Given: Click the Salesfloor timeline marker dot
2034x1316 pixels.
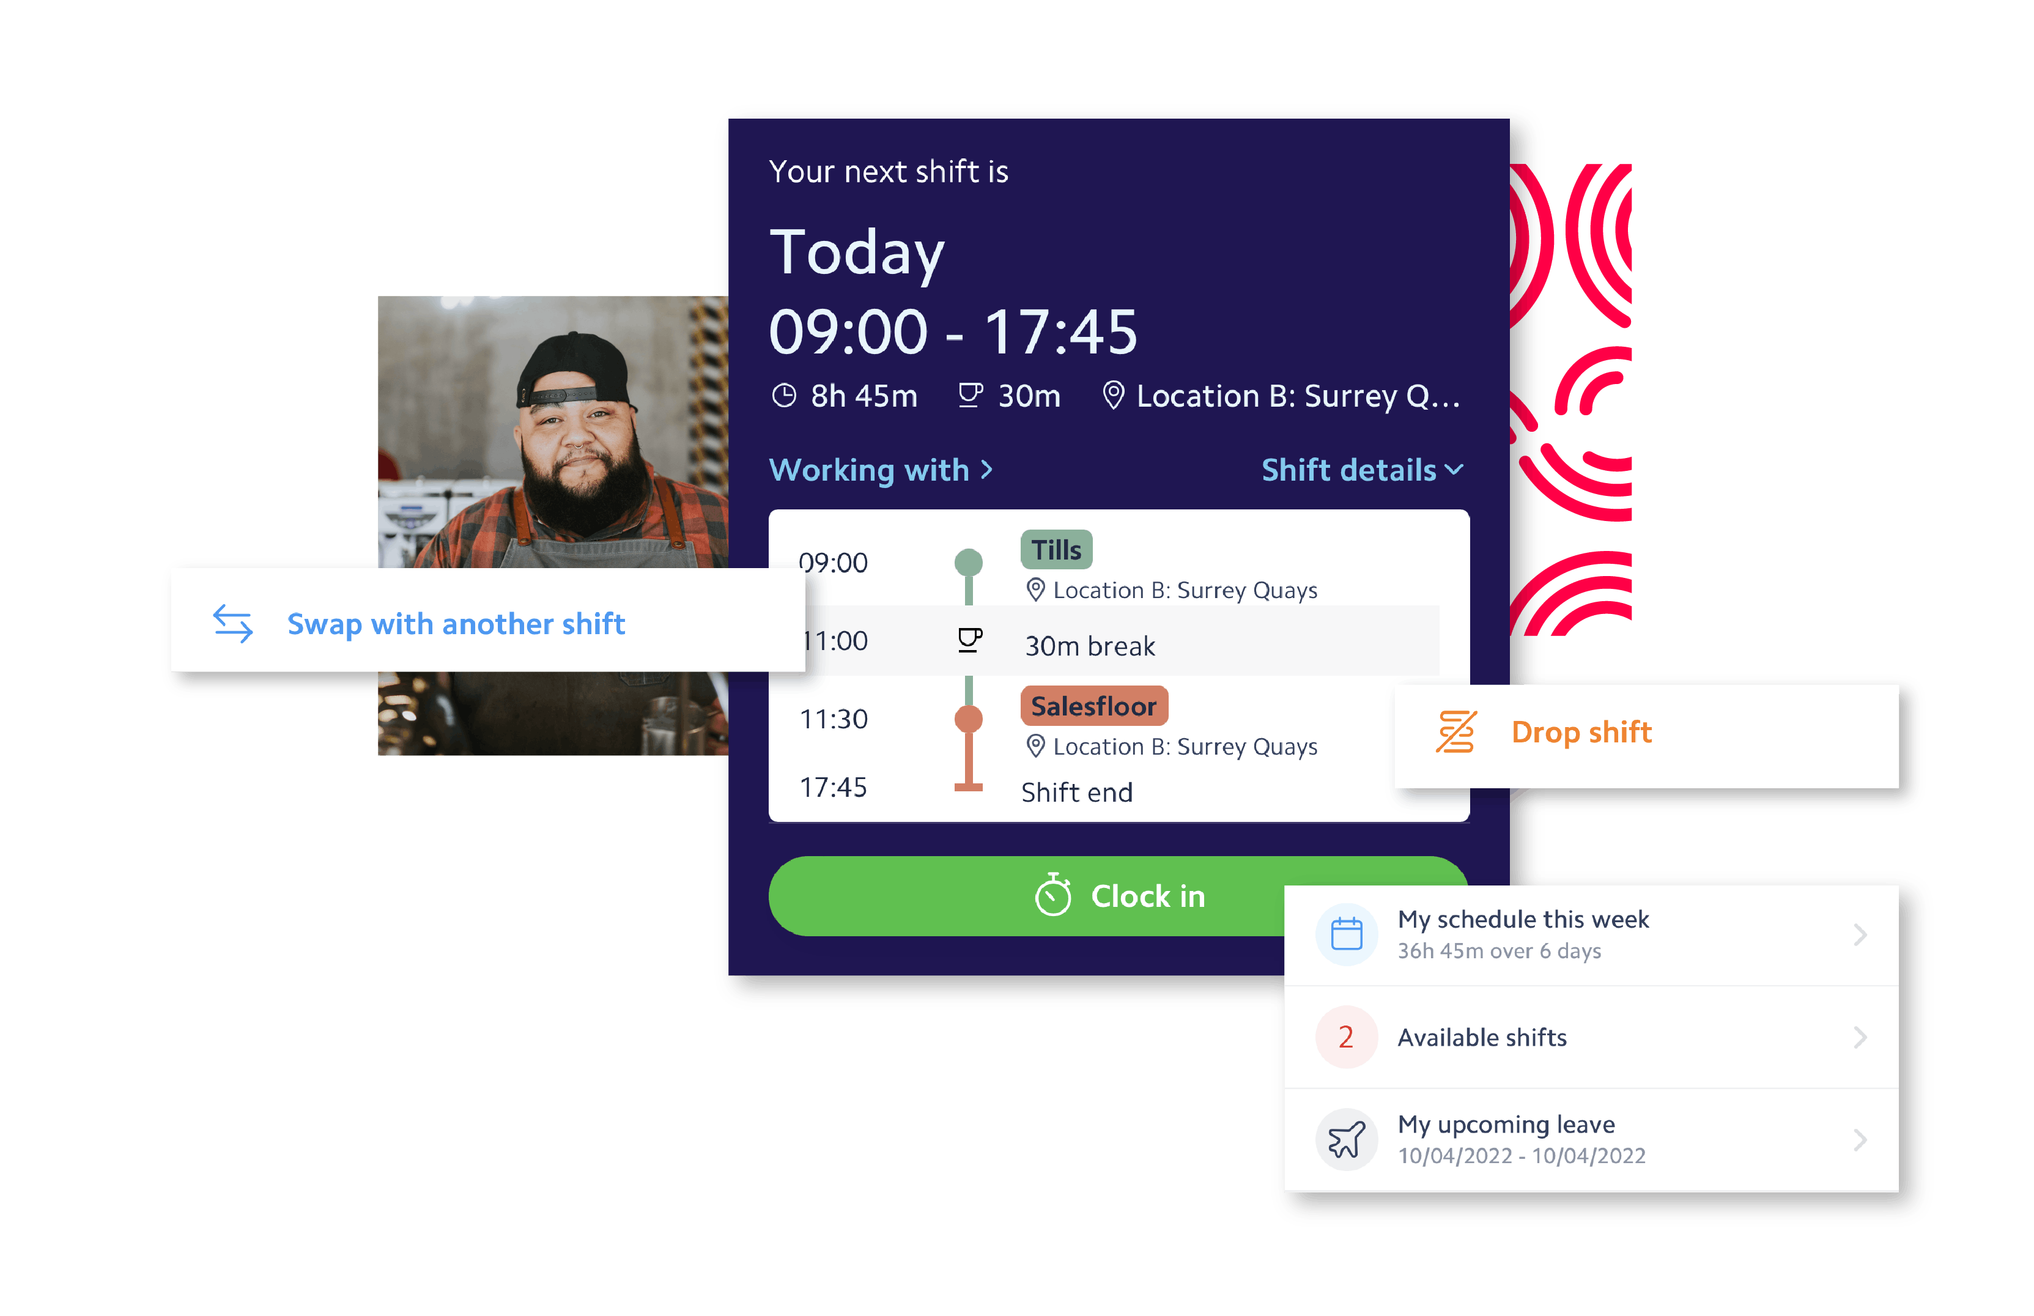Looking at the screenshot, I should pos(968,719).
